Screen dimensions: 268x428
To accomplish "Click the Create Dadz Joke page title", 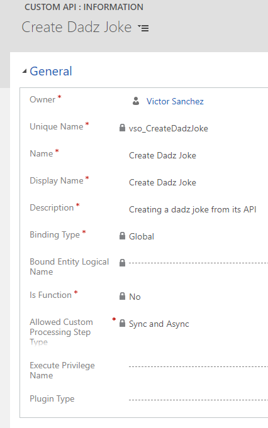I will click(77, 27).
